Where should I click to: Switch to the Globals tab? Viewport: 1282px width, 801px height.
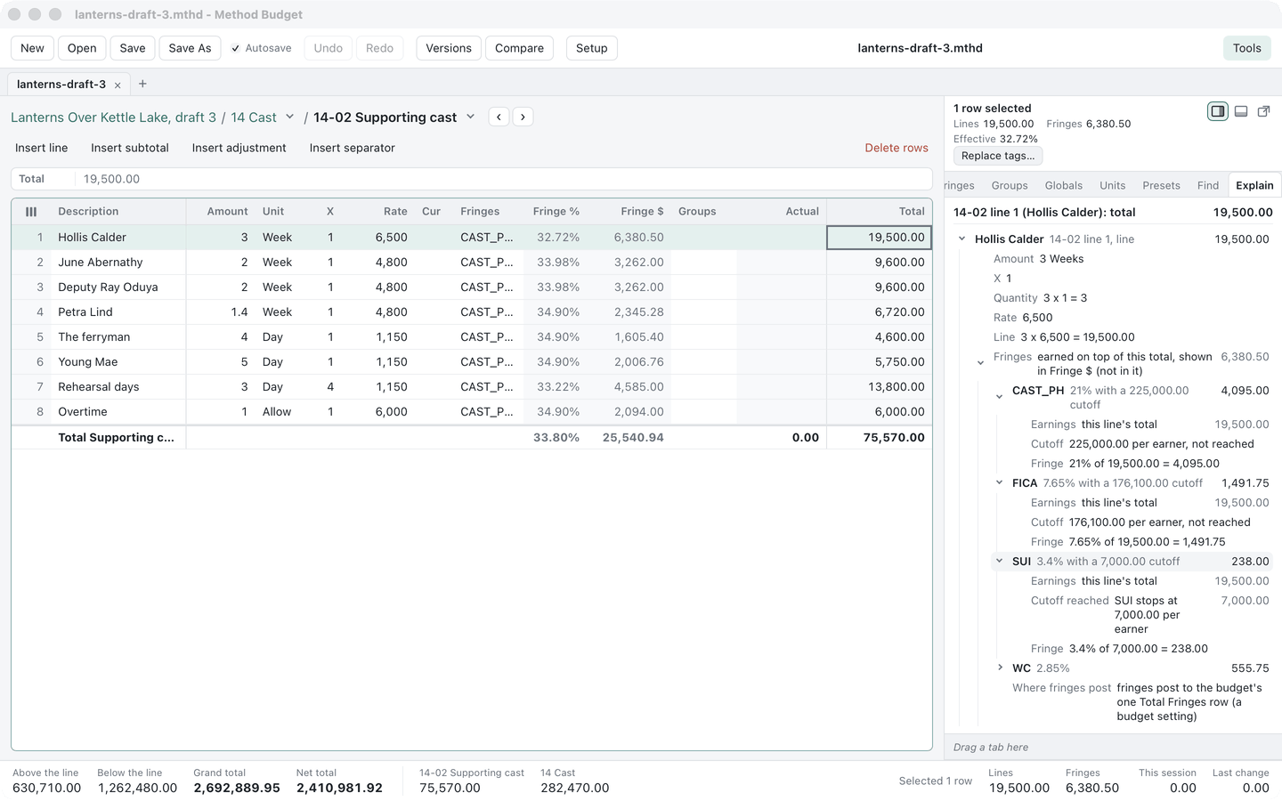1064,185
